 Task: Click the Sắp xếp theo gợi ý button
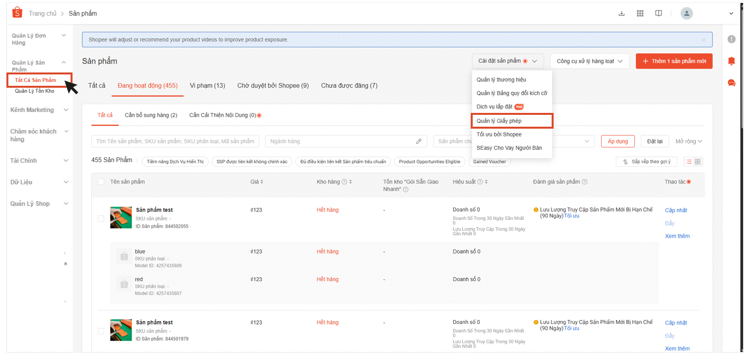click(646, 162)
